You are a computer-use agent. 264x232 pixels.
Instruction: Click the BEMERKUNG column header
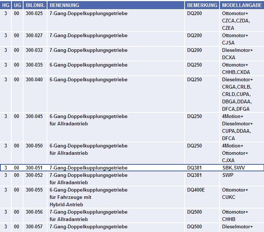(202, 6)
